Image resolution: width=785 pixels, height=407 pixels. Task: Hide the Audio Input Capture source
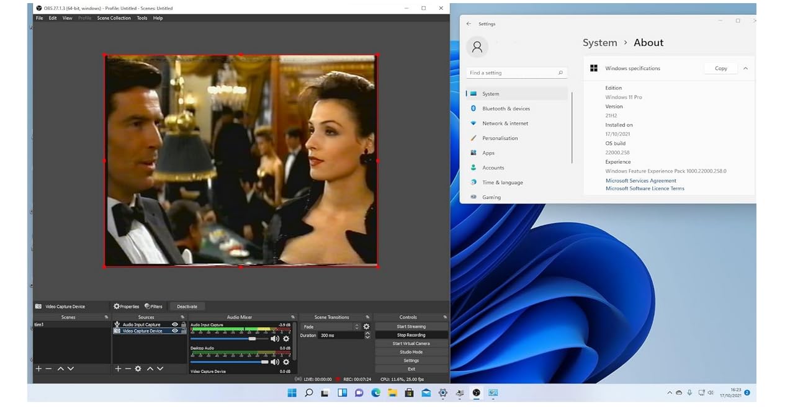click(x=175, y=324)
